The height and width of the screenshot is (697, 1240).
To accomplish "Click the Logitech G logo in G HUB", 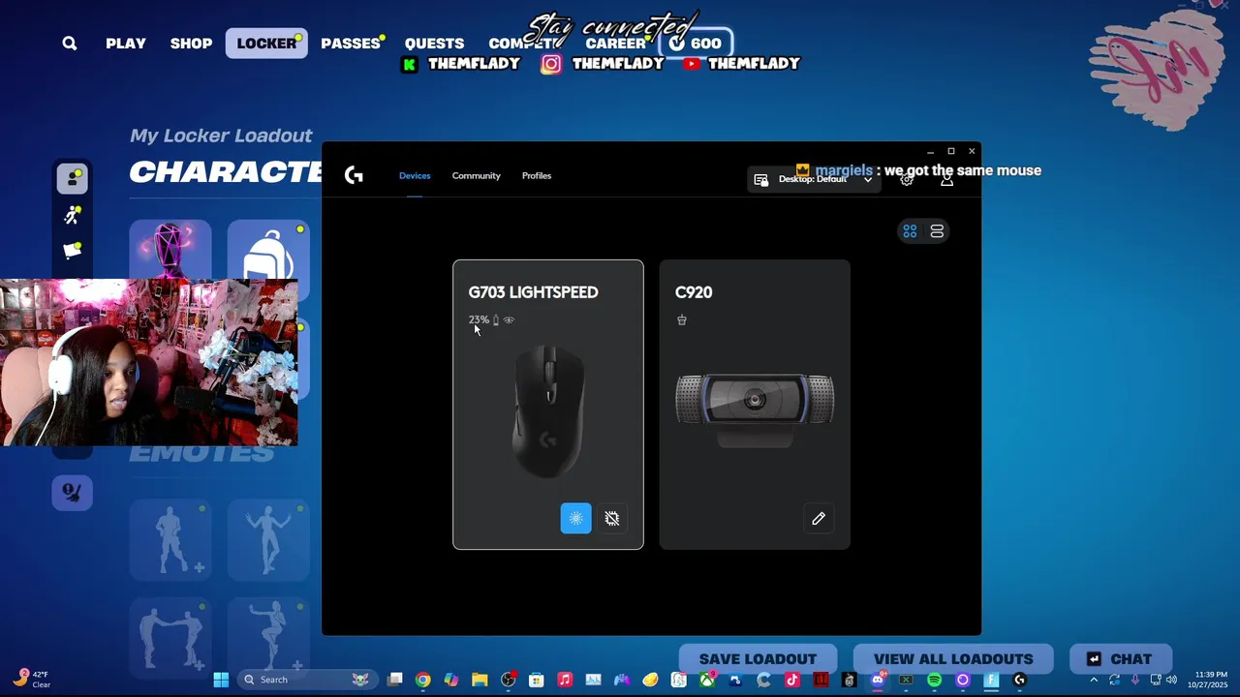I will pos(354,175).
